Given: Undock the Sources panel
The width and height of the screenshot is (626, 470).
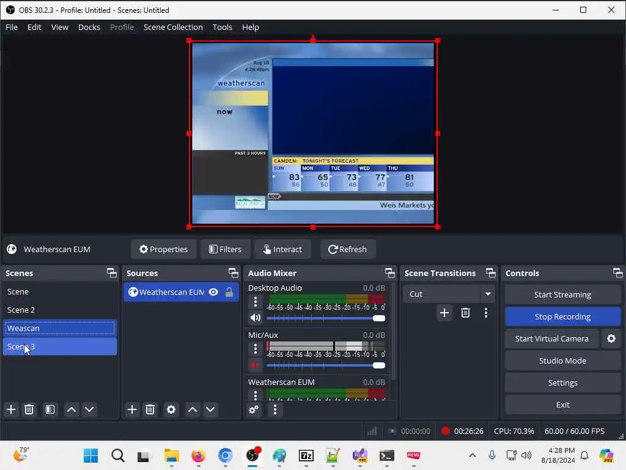Looking at the screenshot, I should (233, 273).
